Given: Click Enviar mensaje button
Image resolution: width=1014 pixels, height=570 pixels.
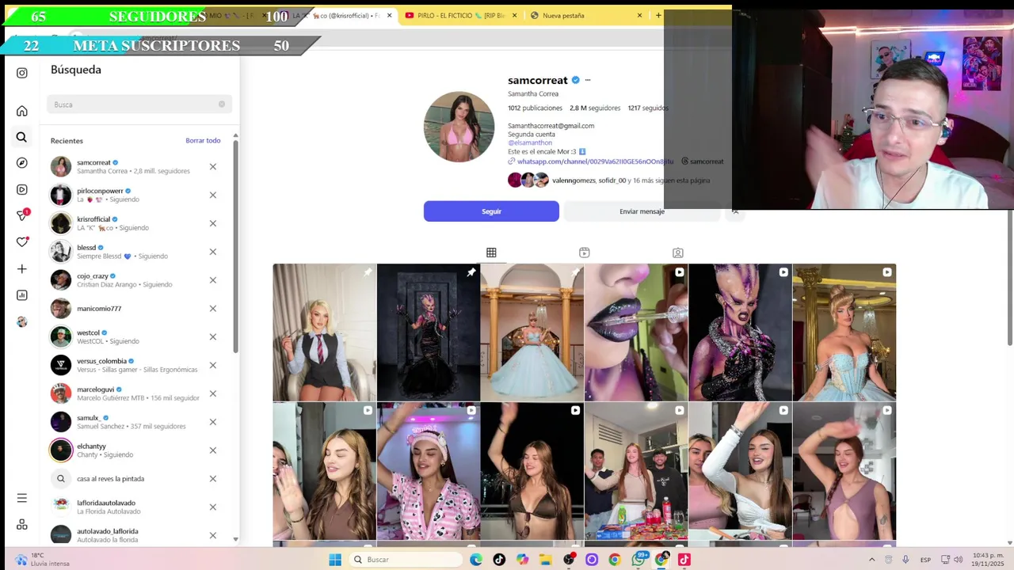Looking at the screenshot, I should coord(642,211).
